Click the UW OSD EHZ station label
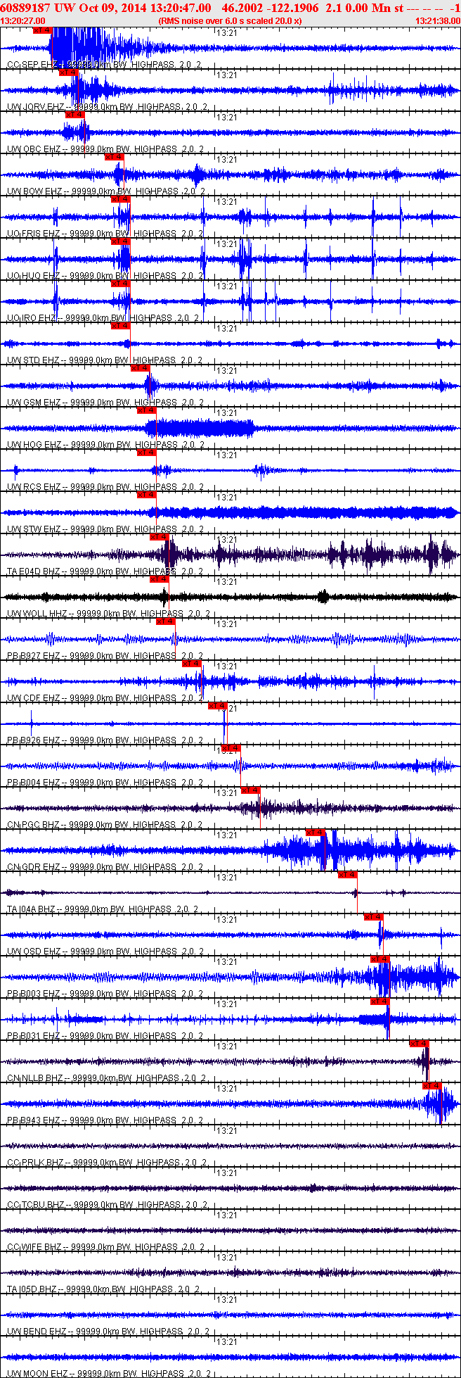461x1378 pixels. coord(34,952)
